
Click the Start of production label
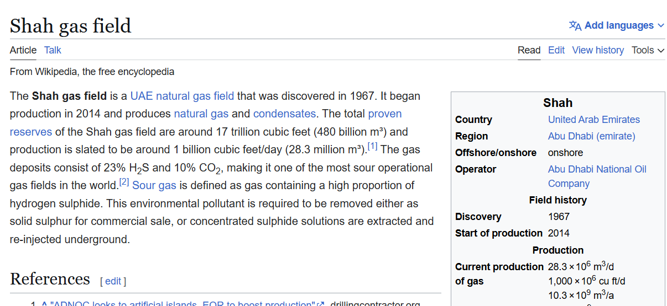(x=499, y=233)
